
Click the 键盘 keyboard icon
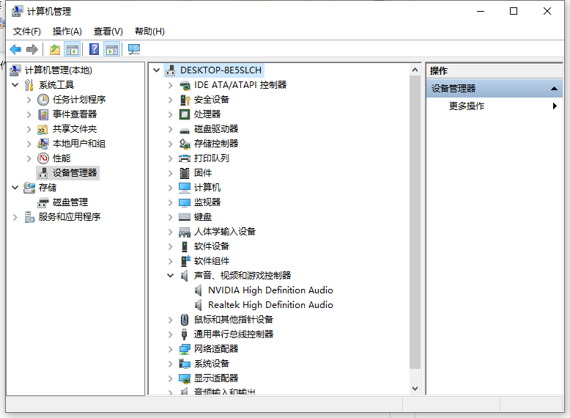click(x=185, y=217)
